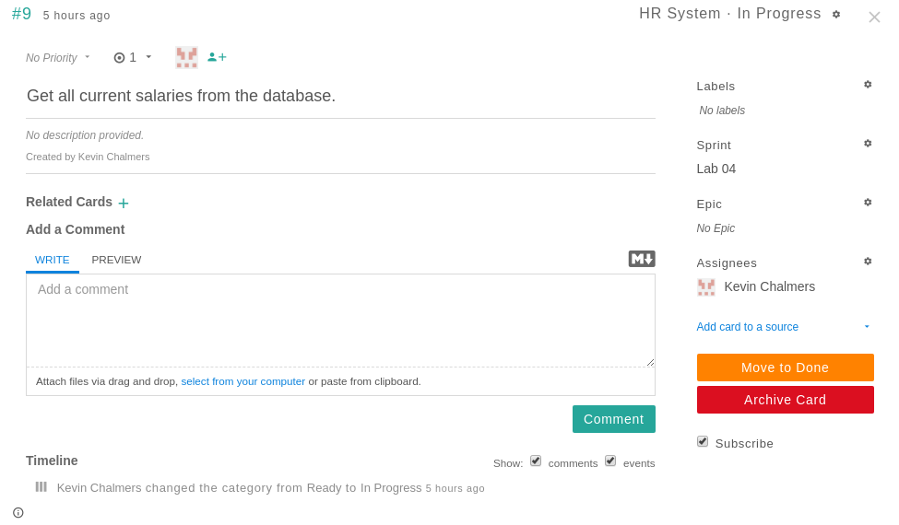Screen dimensions: 899x525
Task: Click the gear icon beside In Progress
Action: 836,14
